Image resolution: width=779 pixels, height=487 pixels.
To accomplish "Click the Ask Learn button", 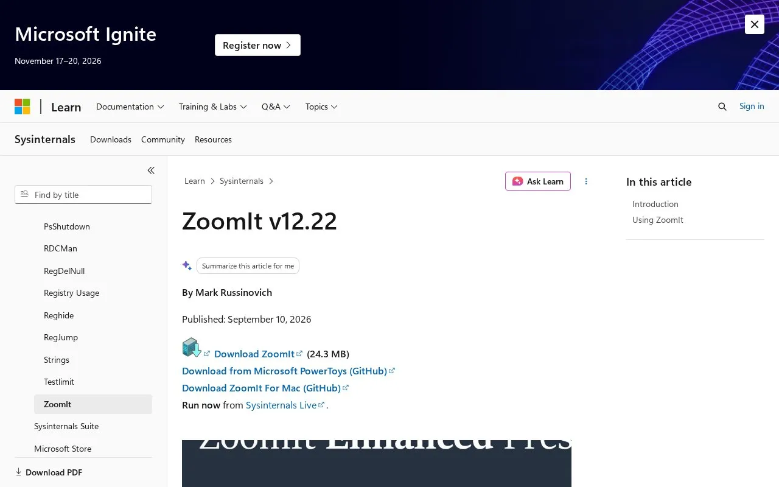I will (538, 181).
